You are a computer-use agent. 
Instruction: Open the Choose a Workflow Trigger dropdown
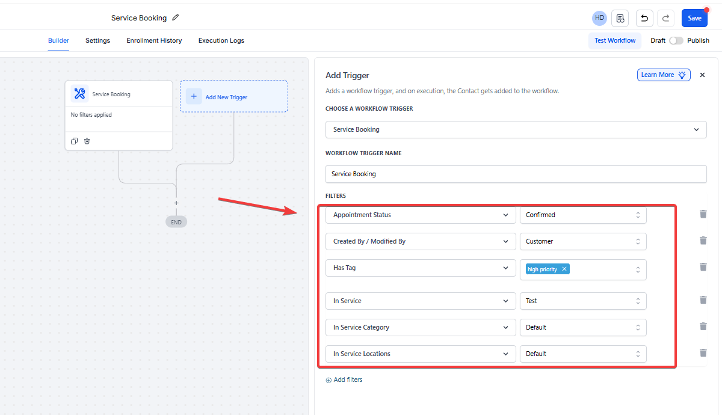(x=516, y=129)
